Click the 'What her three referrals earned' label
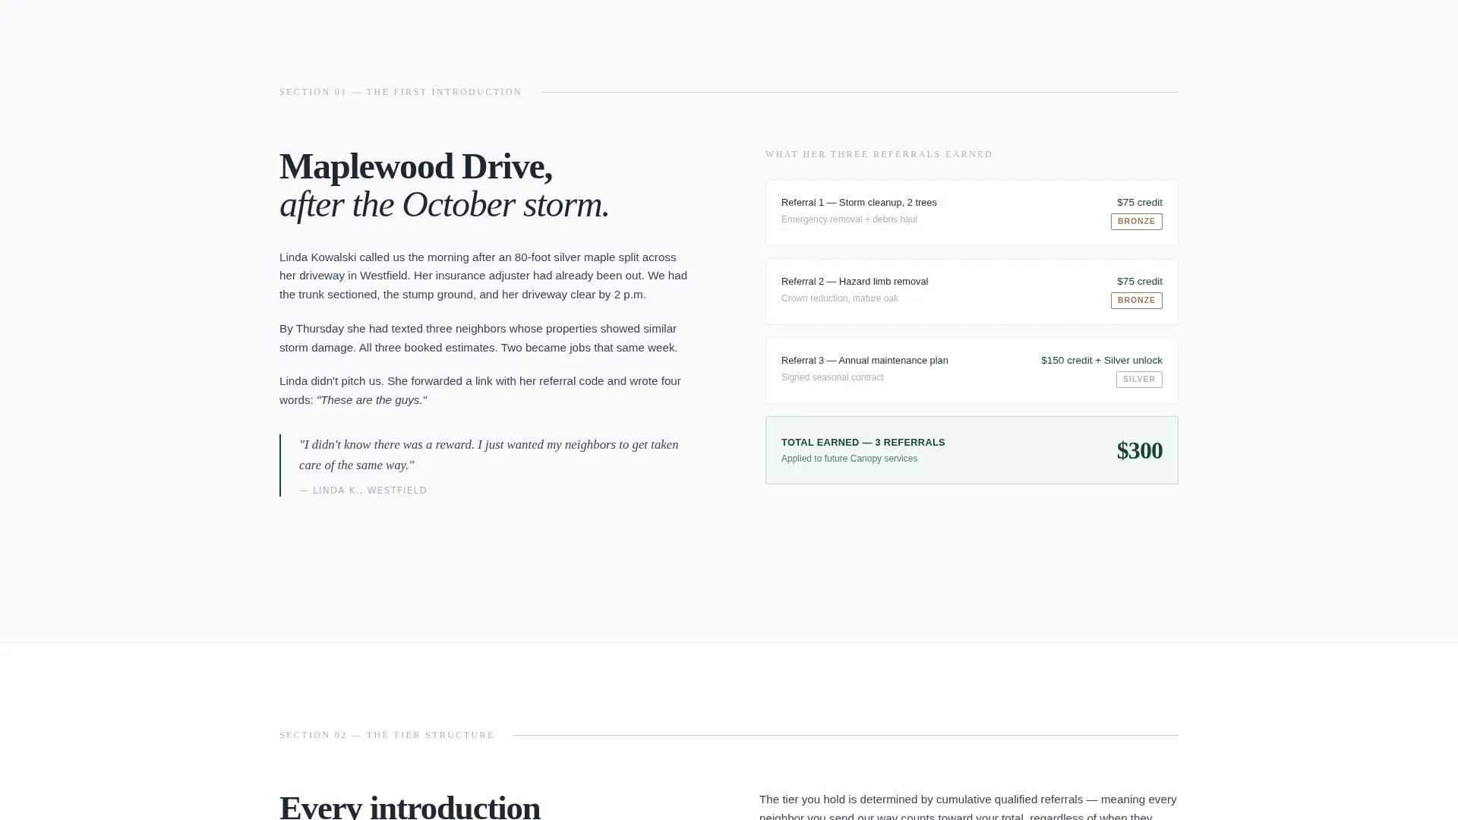 click(879, 154)
